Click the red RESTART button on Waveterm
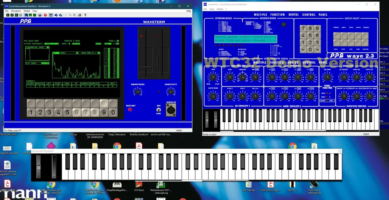The height and width of the screenshot is (200, 389). click(x=130, y=109)
